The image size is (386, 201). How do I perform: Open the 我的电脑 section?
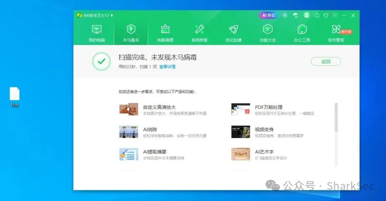[96, 33]
